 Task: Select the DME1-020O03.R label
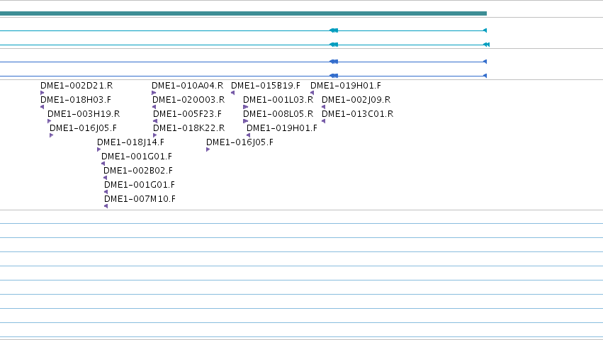pyautogui.click(x=188, y=100)
